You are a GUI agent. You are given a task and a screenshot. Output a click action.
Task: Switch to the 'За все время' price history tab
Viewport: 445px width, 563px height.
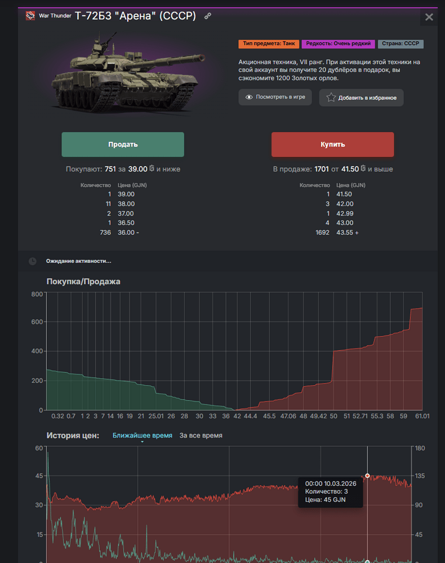pos(201,435)
